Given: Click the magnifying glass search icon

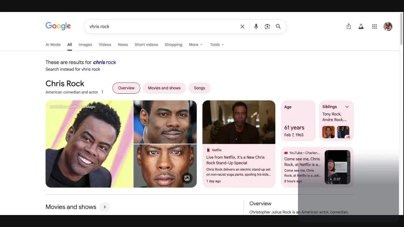Looking at the screenshot, I should pyautogui.click(x=278, y=26).
